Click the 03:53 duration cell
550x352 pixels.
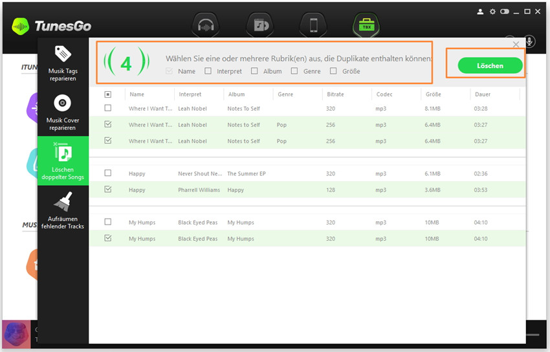pos(481,190)
